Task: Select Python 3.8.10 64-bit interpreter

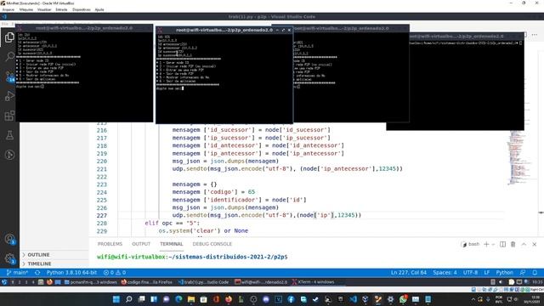Action: point(71,273)
